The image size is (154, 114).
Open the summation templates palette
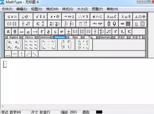54,24
